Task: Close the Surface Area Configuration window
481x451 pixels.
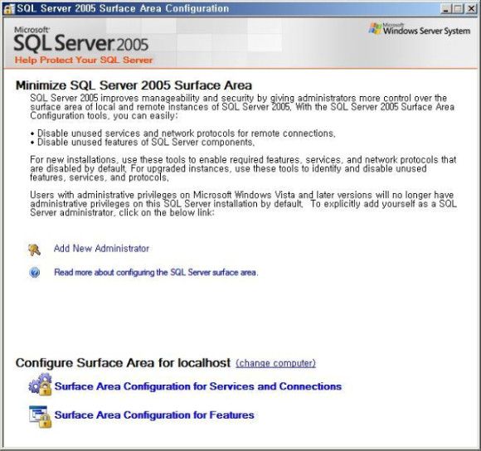Action: point(471,9)
